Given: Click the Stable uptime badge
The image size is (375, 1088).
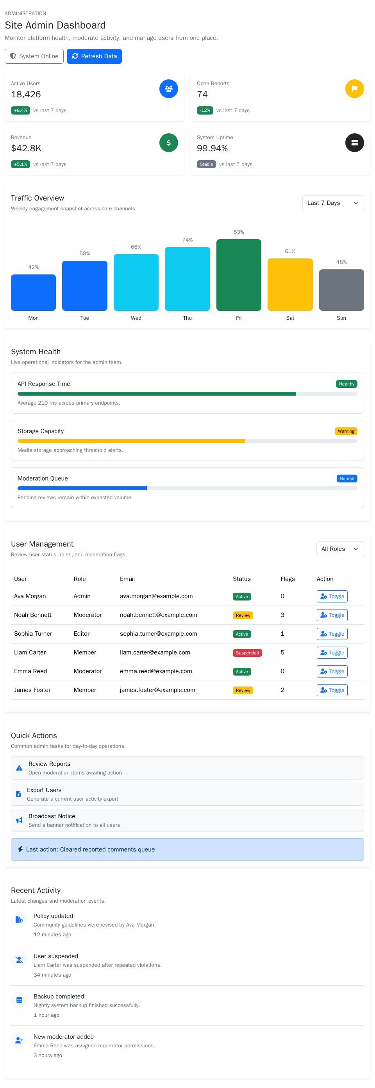Looking at the screenshot, I should (x=206, y=164).
